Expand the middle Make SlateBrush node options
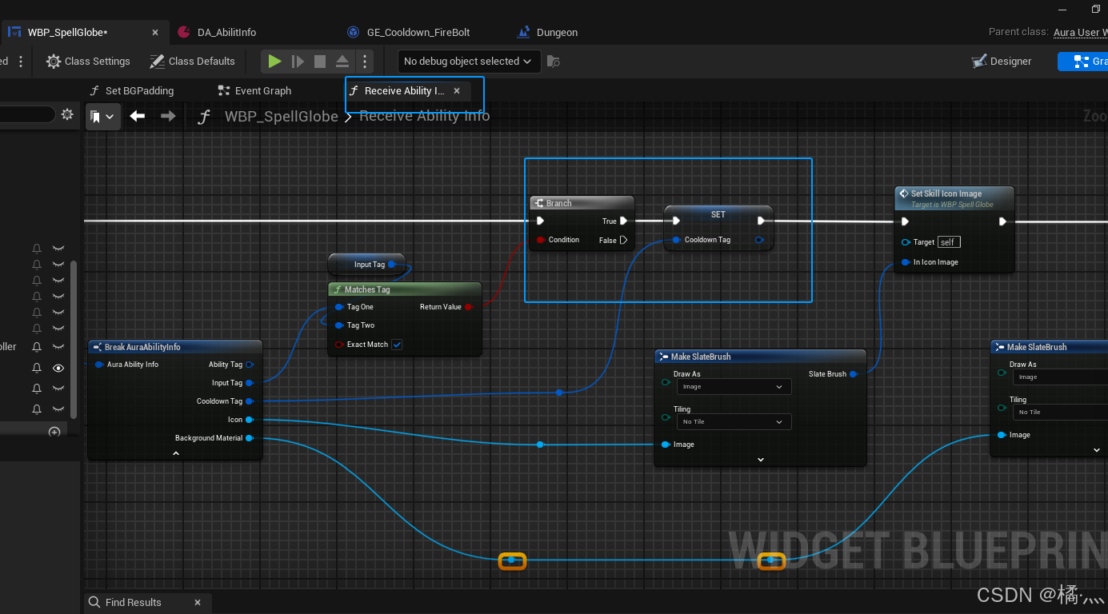Screen dimensions: 1108x614 761,460
